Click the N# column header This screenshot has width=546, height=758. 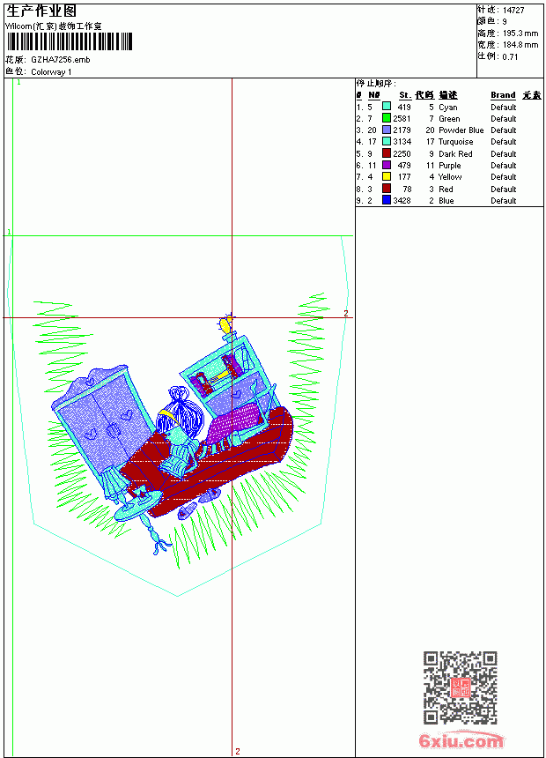(x=374, y=95)
